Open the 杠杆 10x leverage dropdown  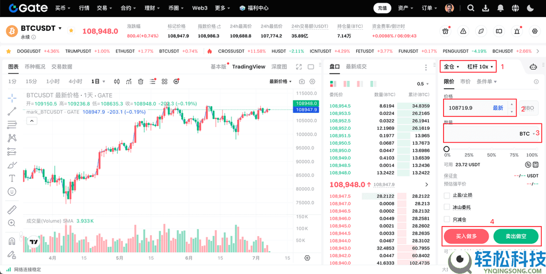480,67
